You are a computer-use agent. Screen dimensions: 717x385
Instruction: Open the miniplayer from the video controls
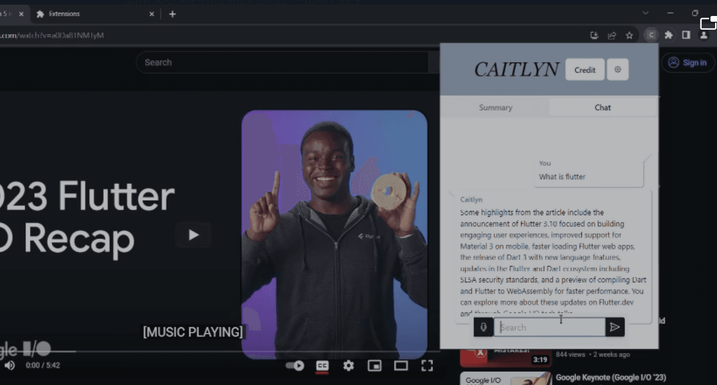click(374, 366)
